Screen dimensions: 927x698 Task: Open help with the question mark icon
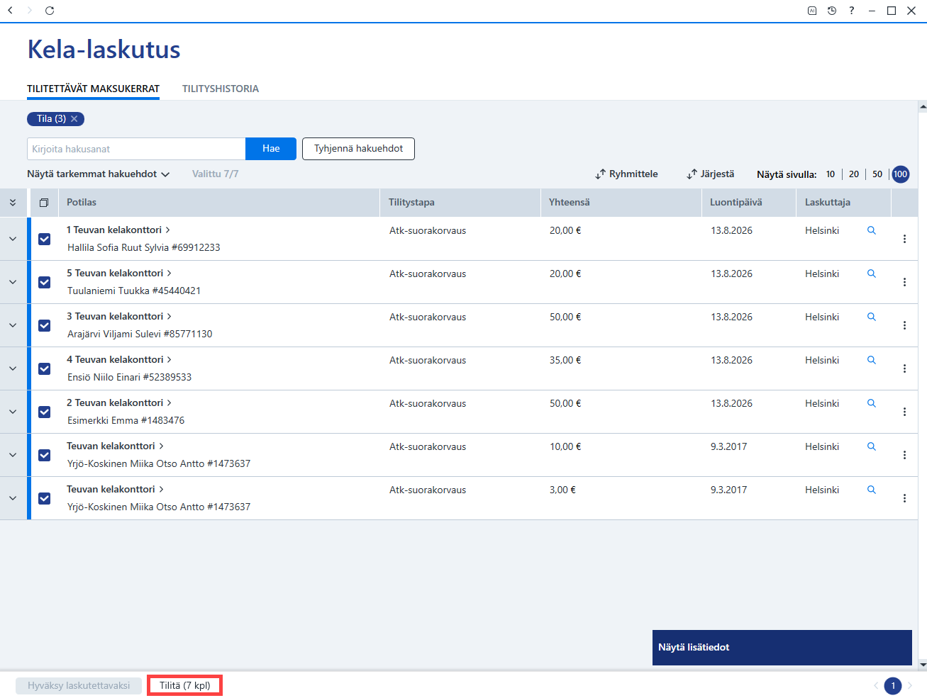[x=852, y=11]
